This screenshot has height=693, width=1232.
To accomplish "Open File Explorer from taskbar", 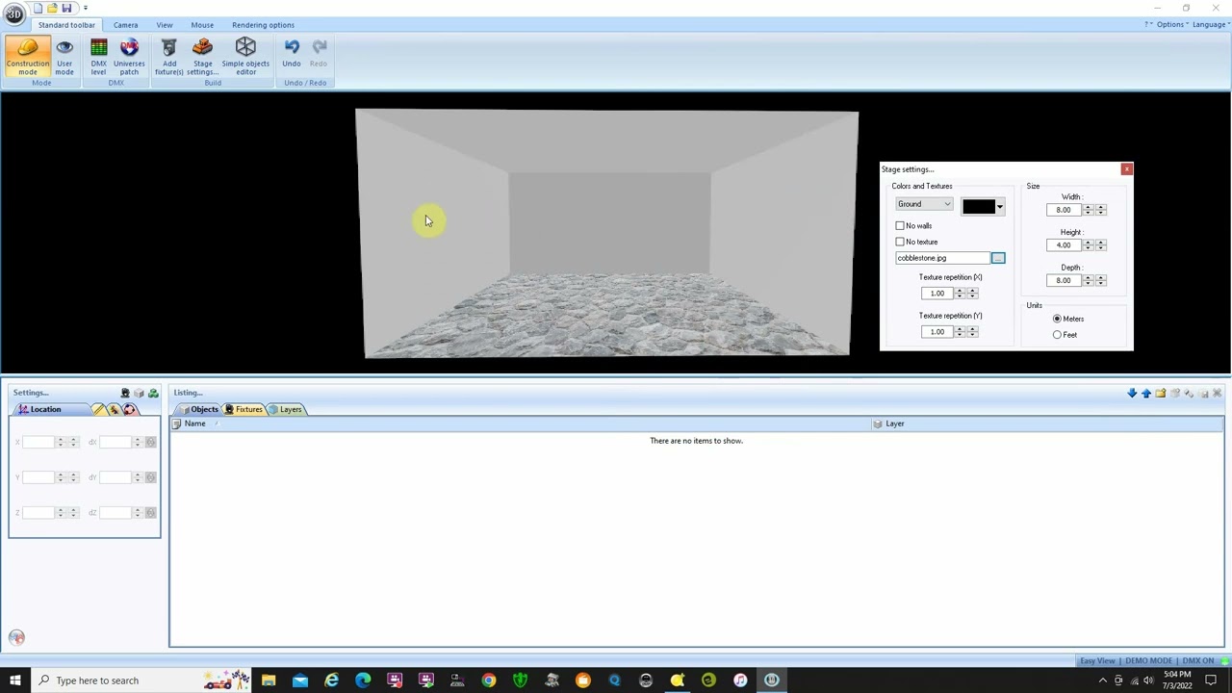I will tap(269, 680).
